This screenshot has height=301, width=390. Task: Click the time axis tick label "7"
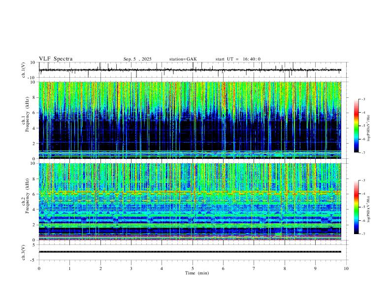(x=254, y=269)
